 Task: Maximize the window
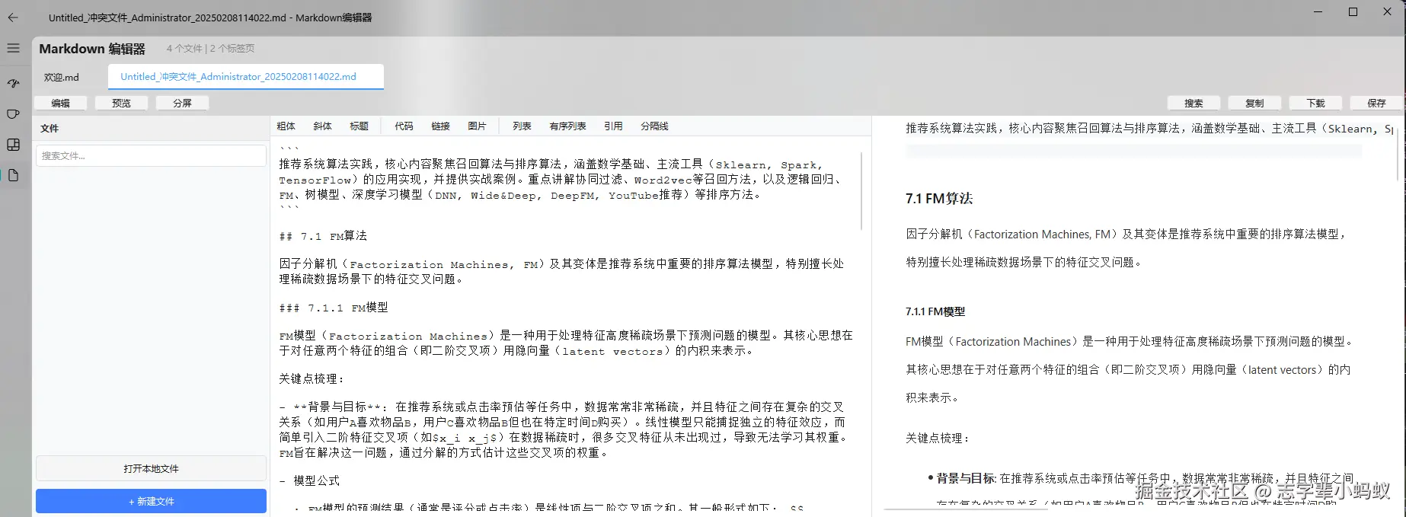tap(1353, 11)
